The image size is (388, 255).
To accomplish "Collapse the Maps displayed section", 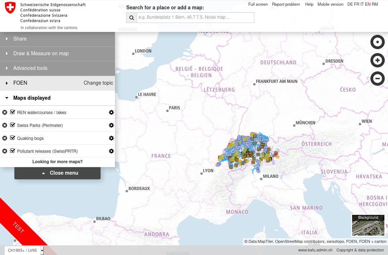I will [57, 98].
